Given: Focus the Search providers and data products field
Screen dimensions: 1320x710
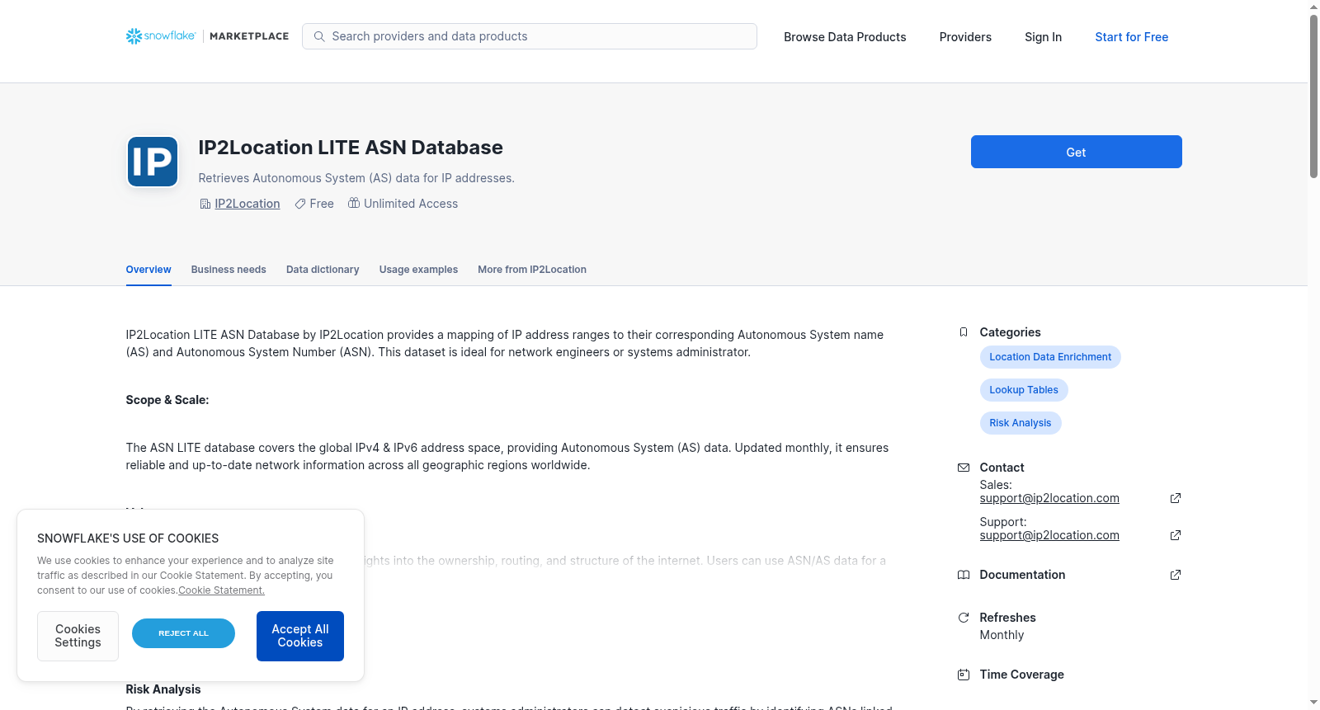Looking at the screenshot, I should pyautogui.click(x=530, y=36).
